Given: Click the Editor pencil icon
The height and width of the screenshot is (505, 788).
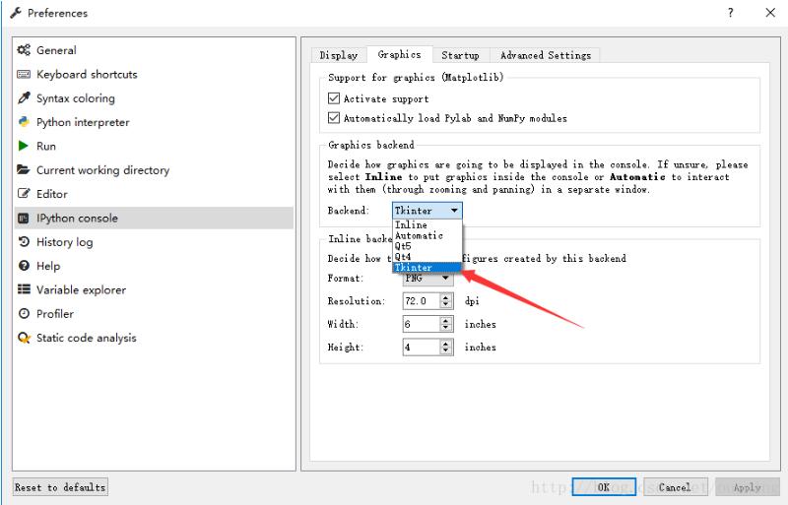Looking at the screenshot, I should pos(24,194).
